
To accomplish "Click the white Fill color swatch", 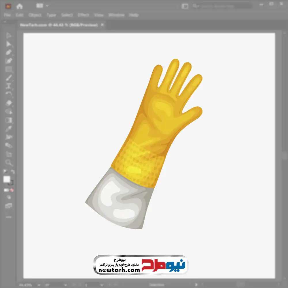I will (x=7, y=179).
